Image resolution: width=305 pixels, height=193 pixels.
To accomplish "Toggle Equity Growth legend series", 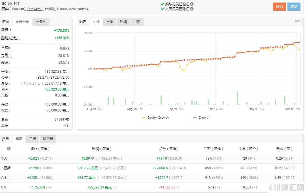I will (155, 117).
